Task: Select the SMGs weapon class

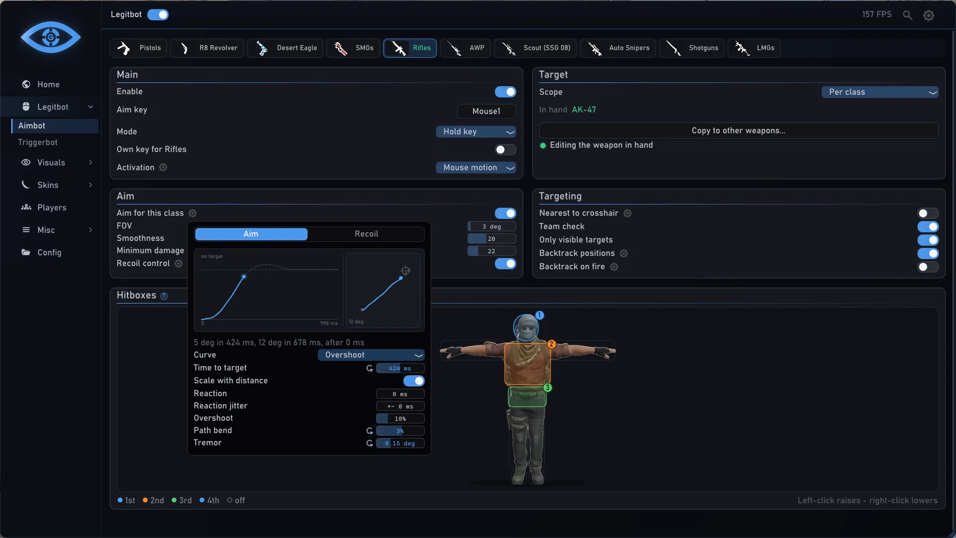Action: pos(353,48)
